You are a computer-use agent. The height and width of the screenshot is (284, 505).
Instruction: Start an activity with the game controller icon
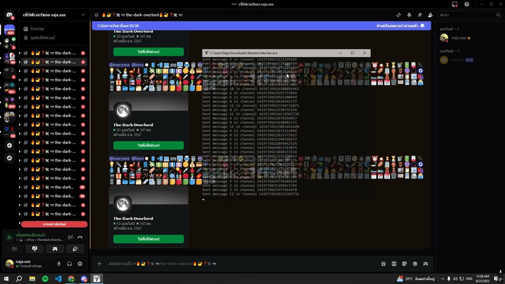55,248
